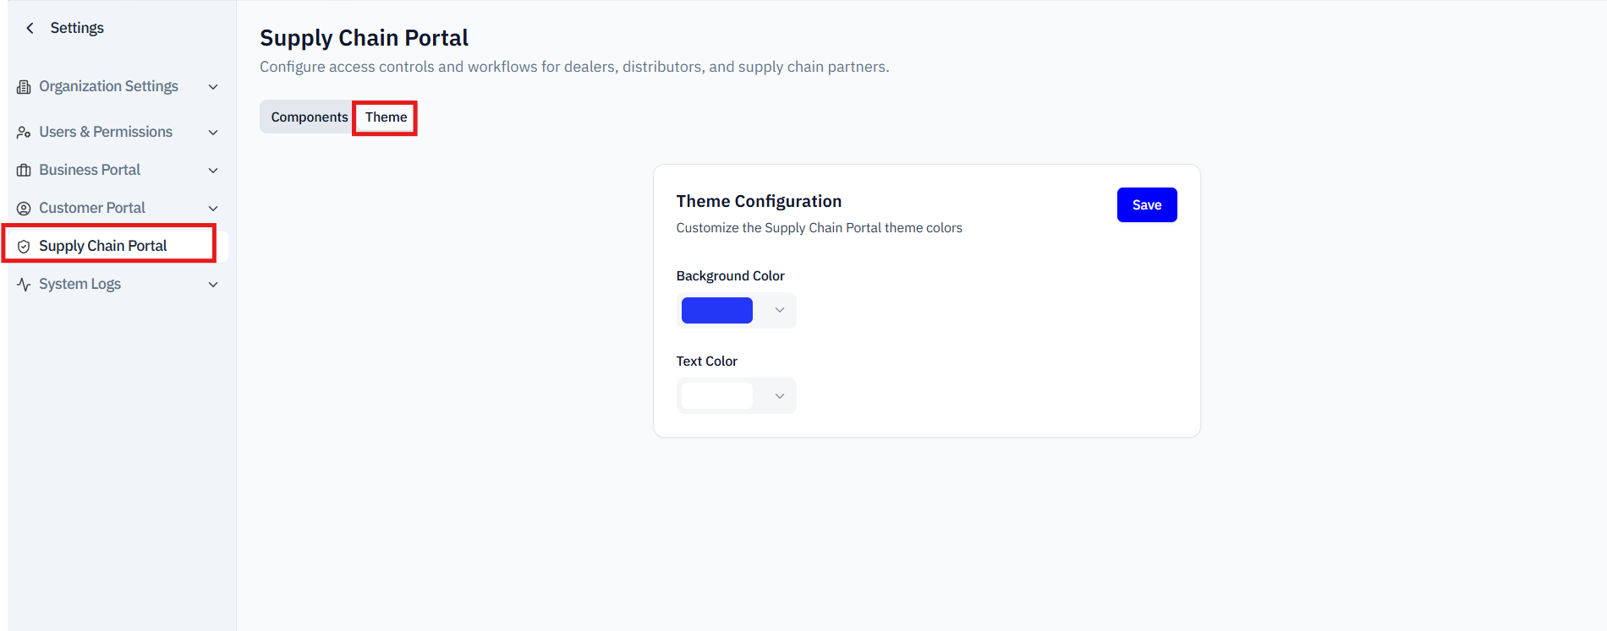
Task: Save the theme configuration
Action: tap(1147, 205)
